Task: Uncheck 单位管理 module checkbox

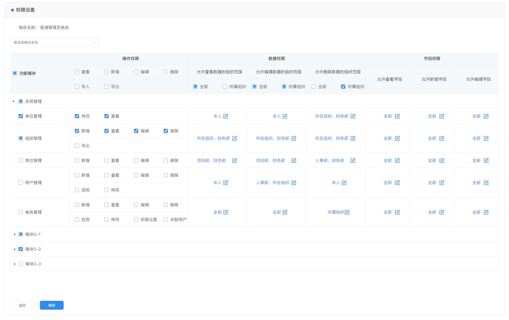Action: [x=21, y=116]
